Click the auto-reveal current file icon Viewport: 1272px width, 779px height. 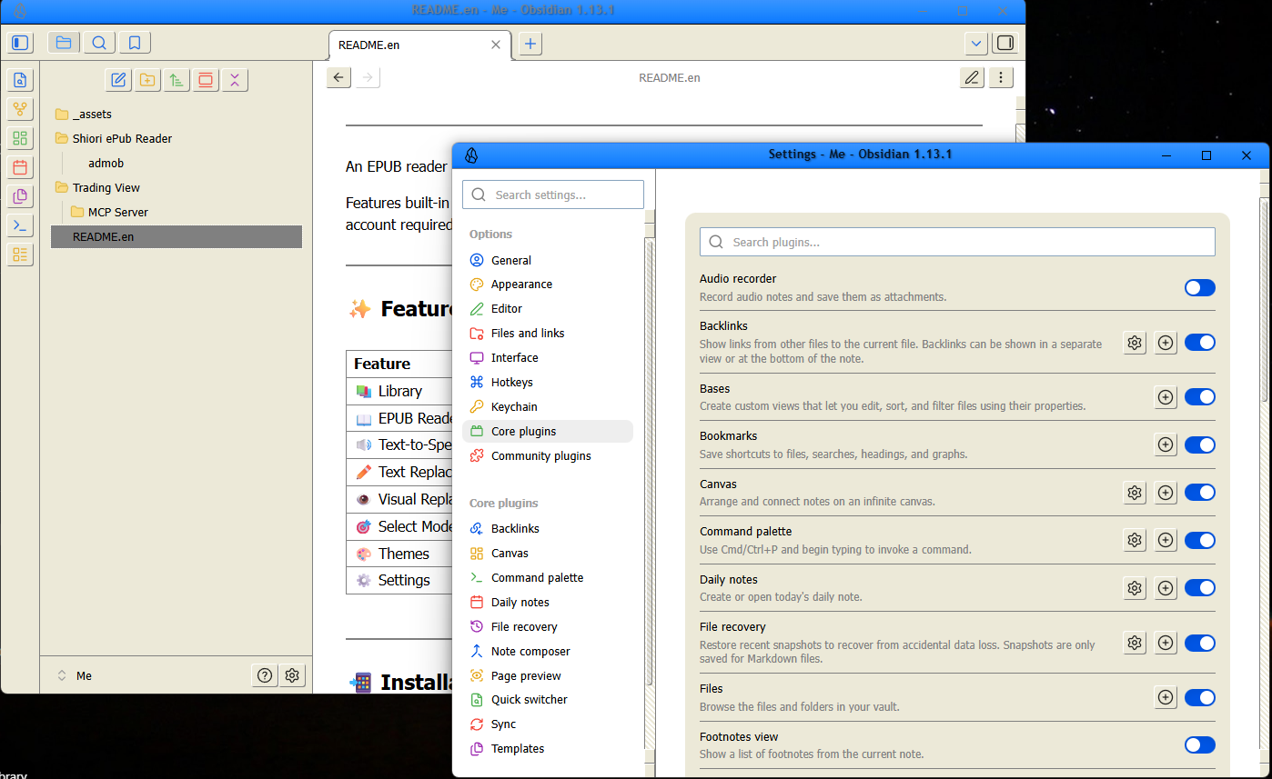[x=206, y=80]
